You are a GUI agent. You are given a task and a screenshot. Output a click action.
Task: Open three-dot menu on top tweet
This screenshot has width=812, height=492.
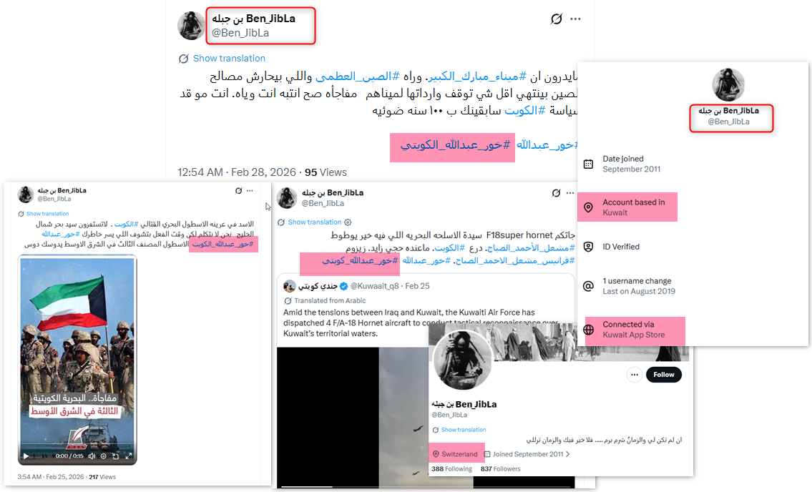coord(575,19)
